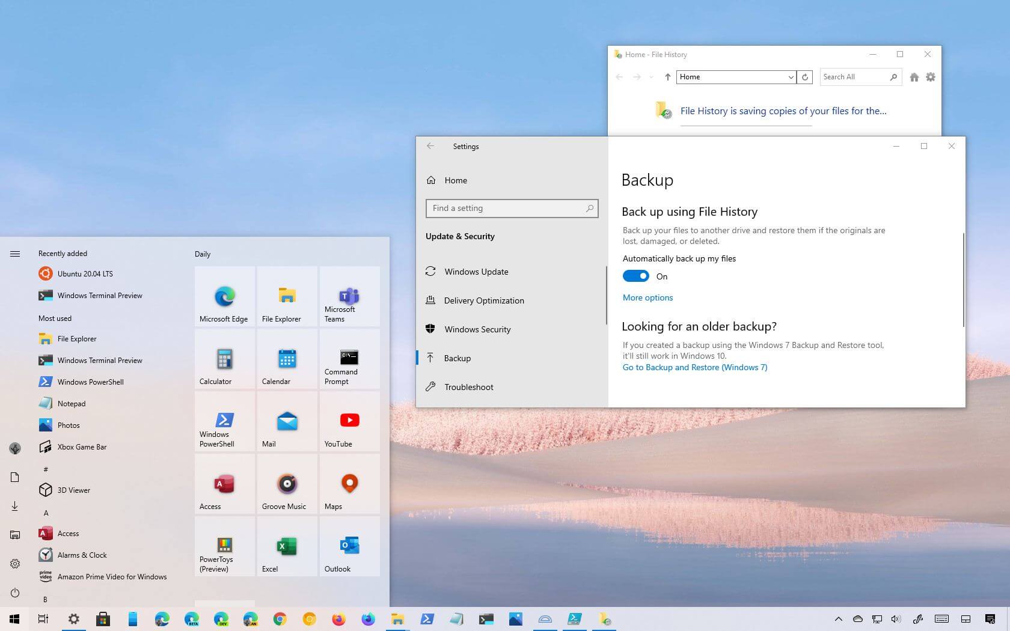Turn off Automatically back up my files

[x=636, y=276]
